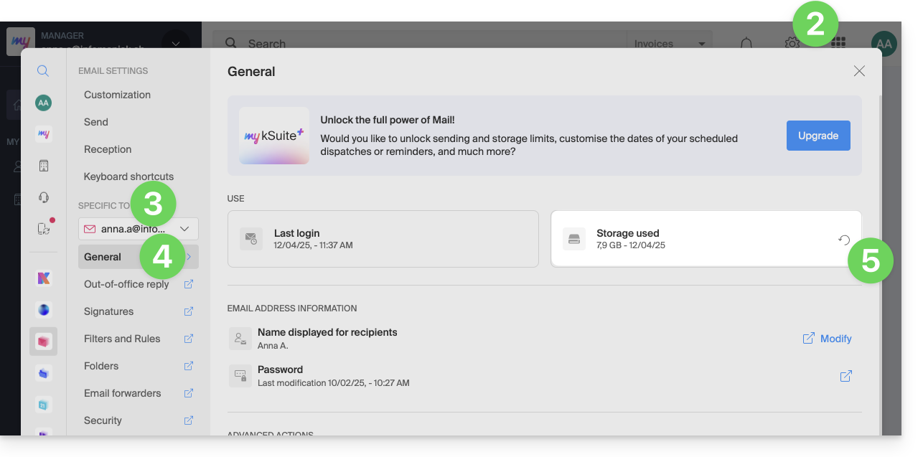The image size is (923, 457).
Task: Expand the Manager account chevron
Action: point(175,42)
